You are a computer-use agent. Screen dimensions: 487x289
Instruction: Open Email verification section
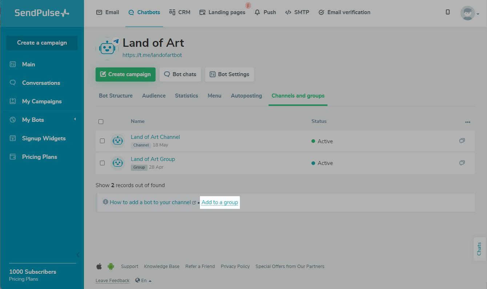click(x=345, y=12)
